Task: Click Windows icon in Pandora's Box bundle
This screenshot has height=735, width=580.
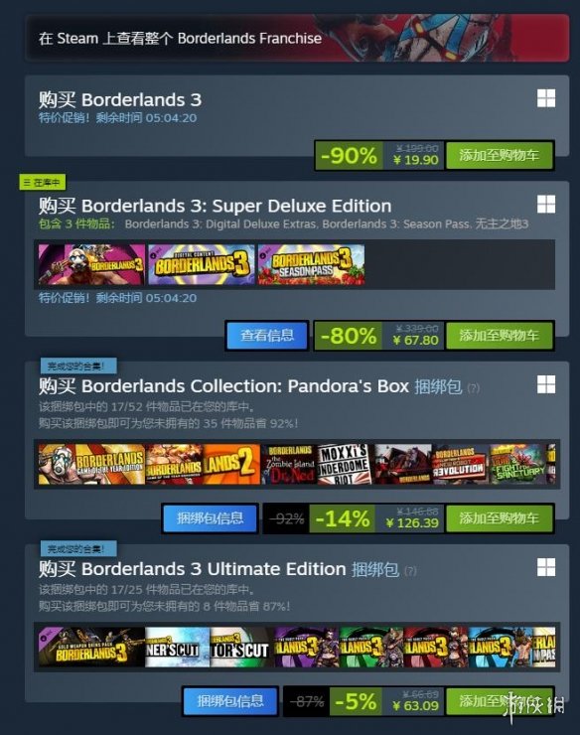Action: tap(546, 384)
